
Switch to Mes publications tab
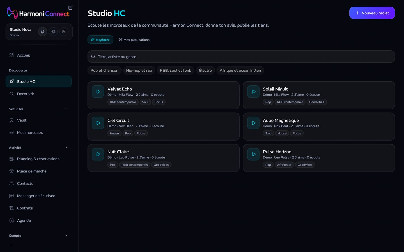click(x=134, y=39)
